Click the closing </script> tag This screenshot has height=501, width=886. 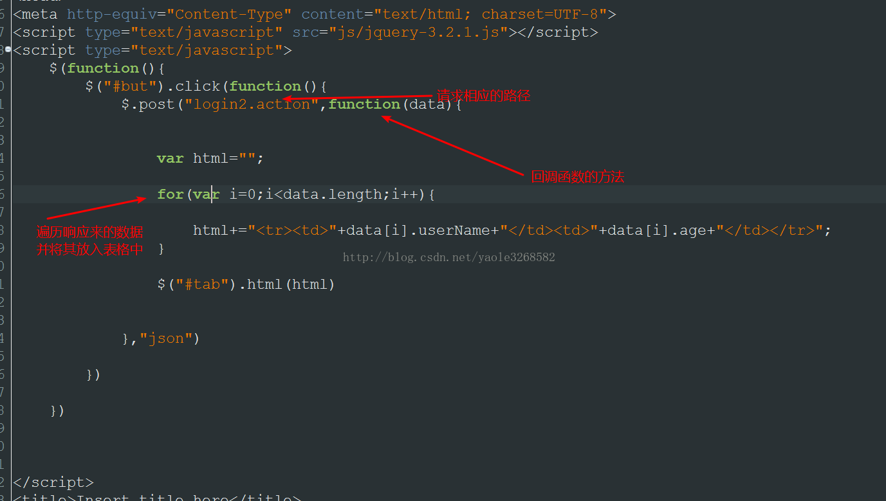(53, 482)
